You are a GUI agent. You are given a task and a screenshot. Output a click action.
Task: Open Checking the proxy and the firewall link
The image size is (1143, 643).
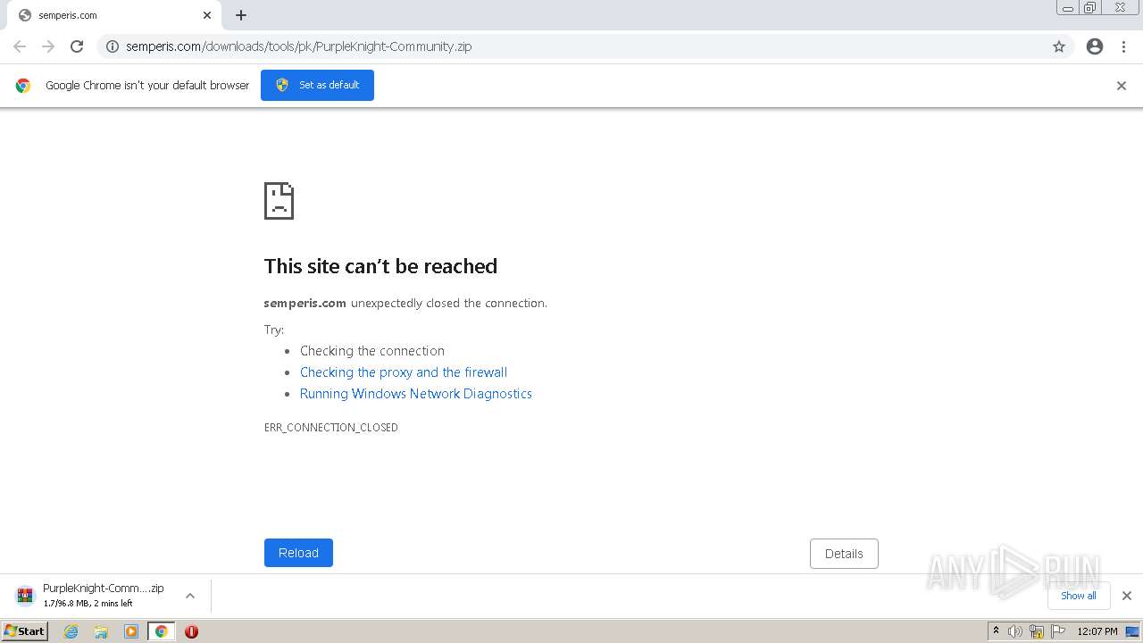pos(404,372)
